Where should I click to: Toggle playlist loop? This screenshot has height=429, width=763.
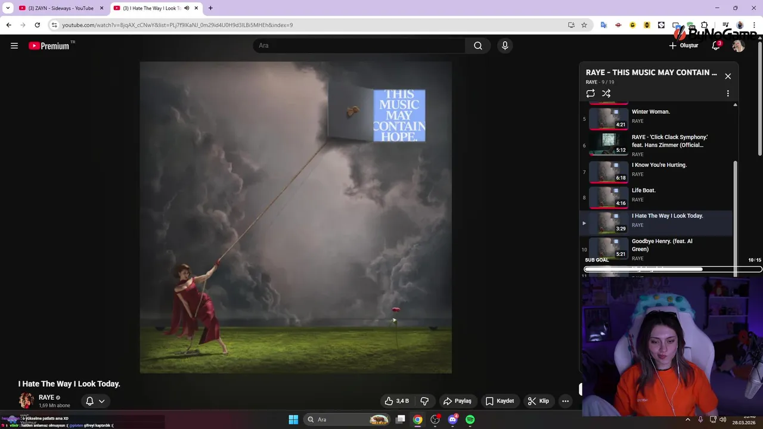590,94
